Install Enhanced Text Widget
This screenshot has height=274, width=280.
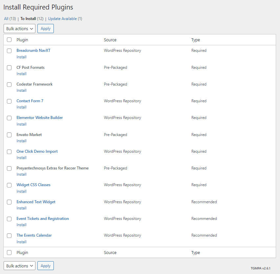coord(21,208)
